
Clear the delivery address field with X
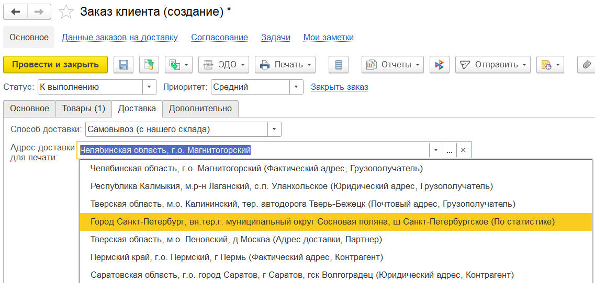[463, 150]
